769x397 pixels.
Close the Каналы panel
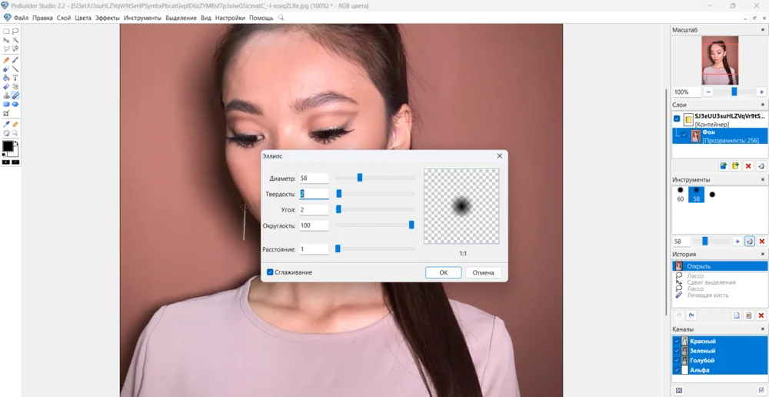pos(763,329)
